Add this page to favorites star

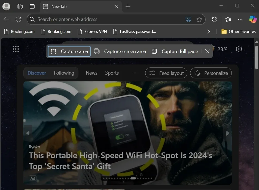[x=199, y=19]
